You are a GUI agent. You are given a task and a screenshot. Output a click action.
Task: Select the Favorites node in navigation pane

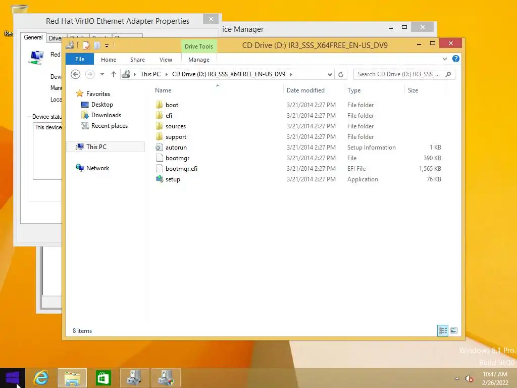pyautogui.click(x=98, y=93)
